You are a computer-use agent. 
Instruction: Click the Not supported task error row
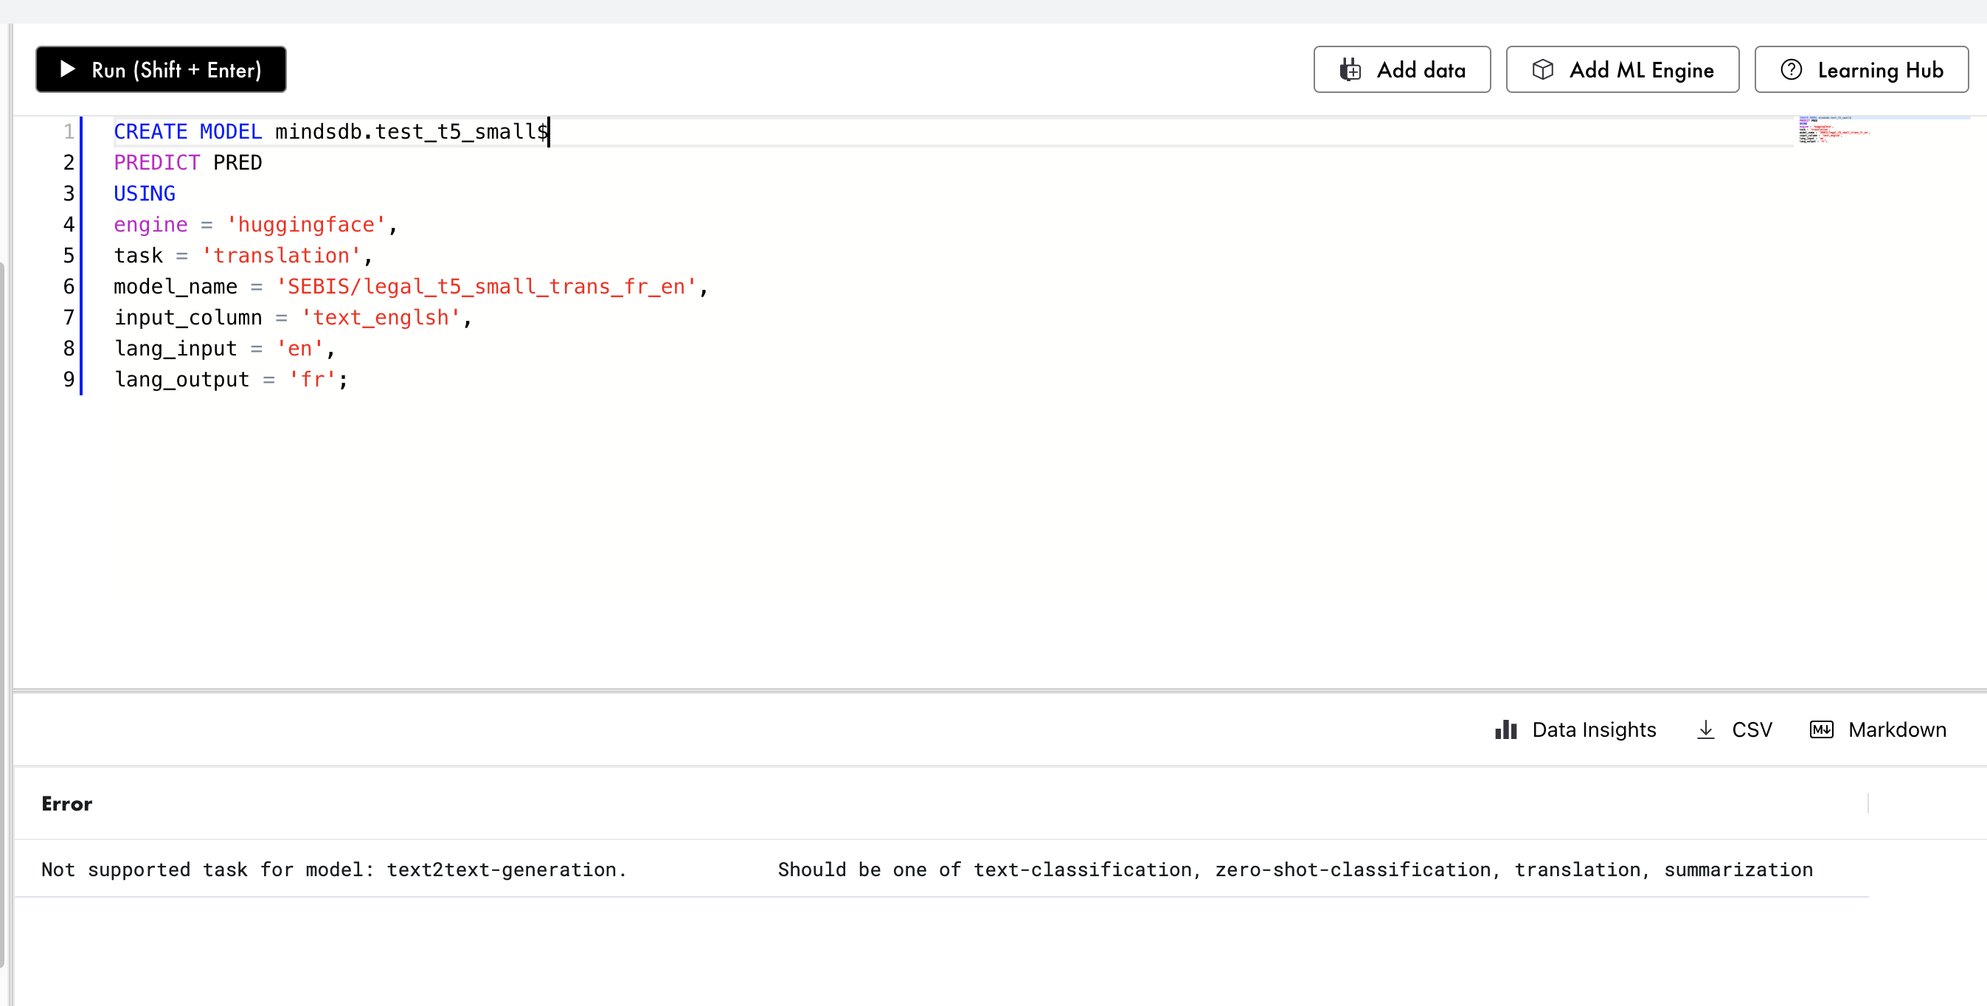926,870
